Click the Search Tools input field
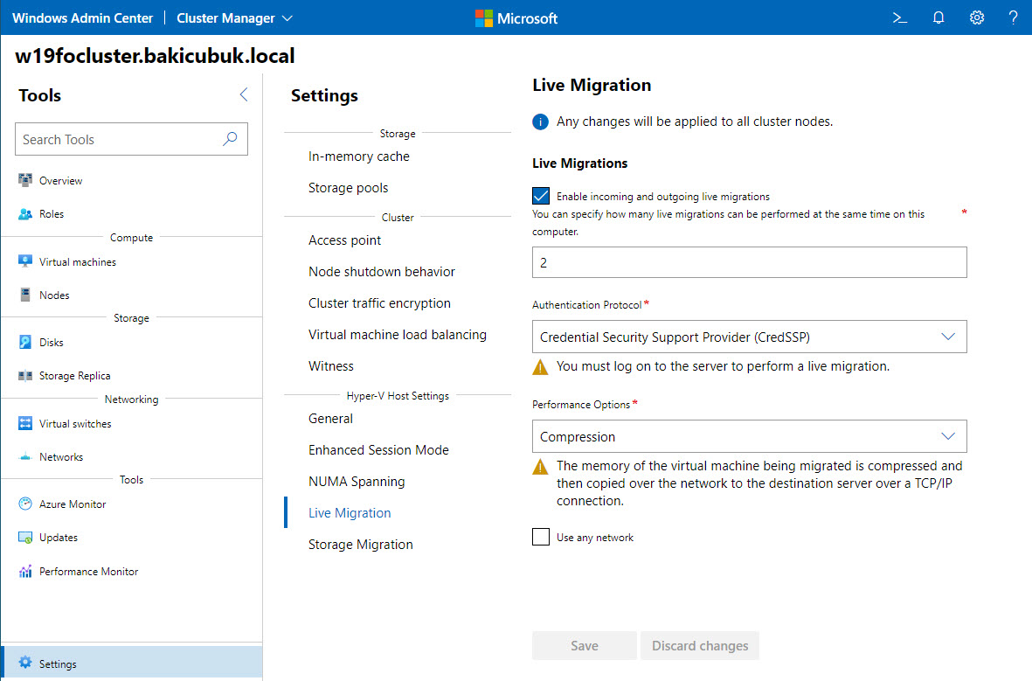This screenshot has height=681, width=1032. pos(131,139)
